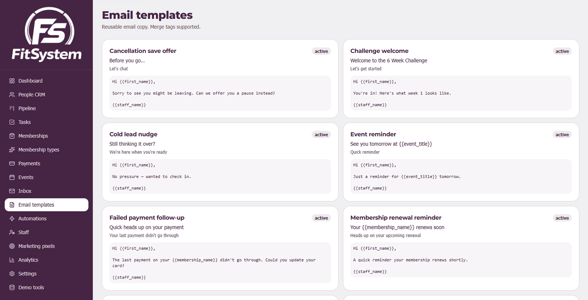Open Settings from sidebar

(x=46, y=274)
